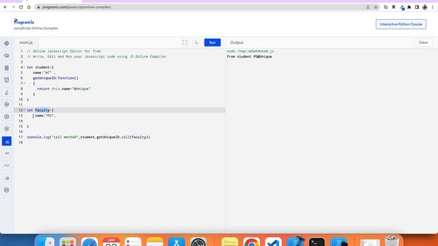Image resolution: width=438 pixels, height=246 pixels.
Task: Open the Go compiler sidebar icon
Action: 7,153
